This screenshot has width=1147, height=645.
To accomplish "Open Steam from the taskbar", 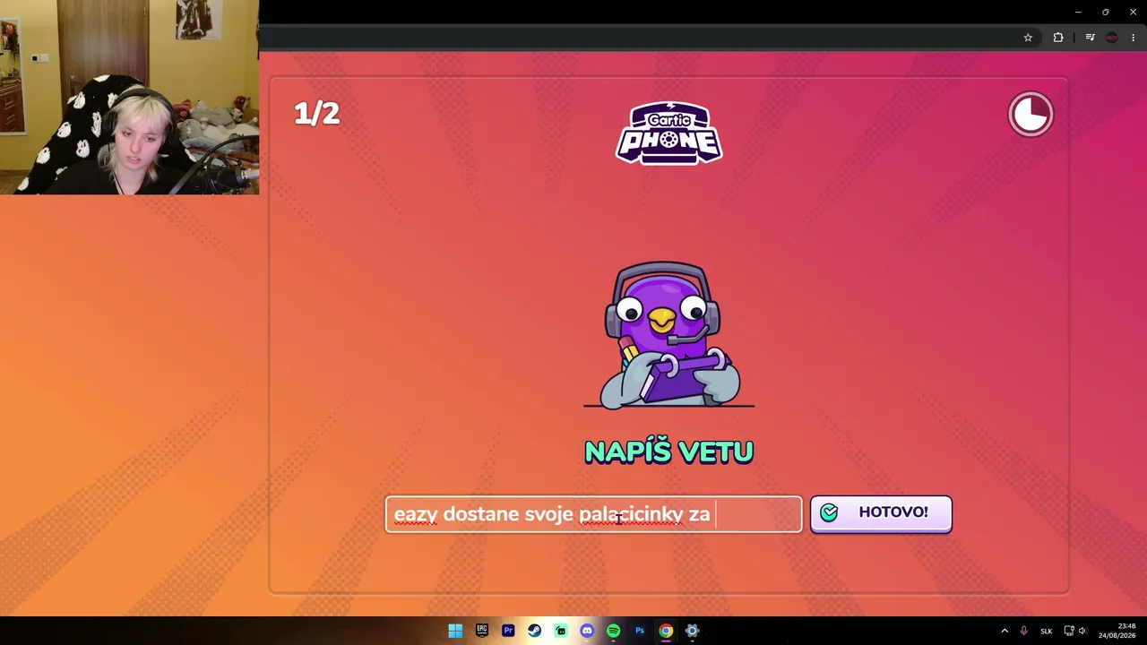I will (x=534, y=631).
